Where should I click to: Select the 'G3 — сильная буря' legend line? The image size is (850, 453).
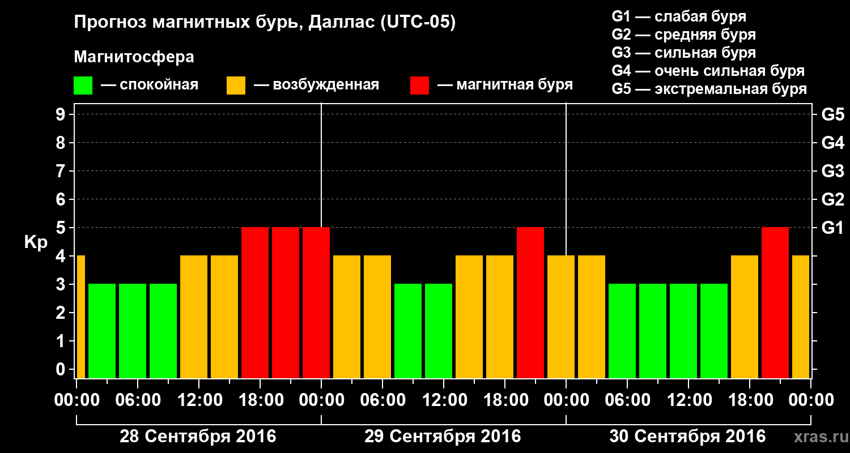point(683,53)
